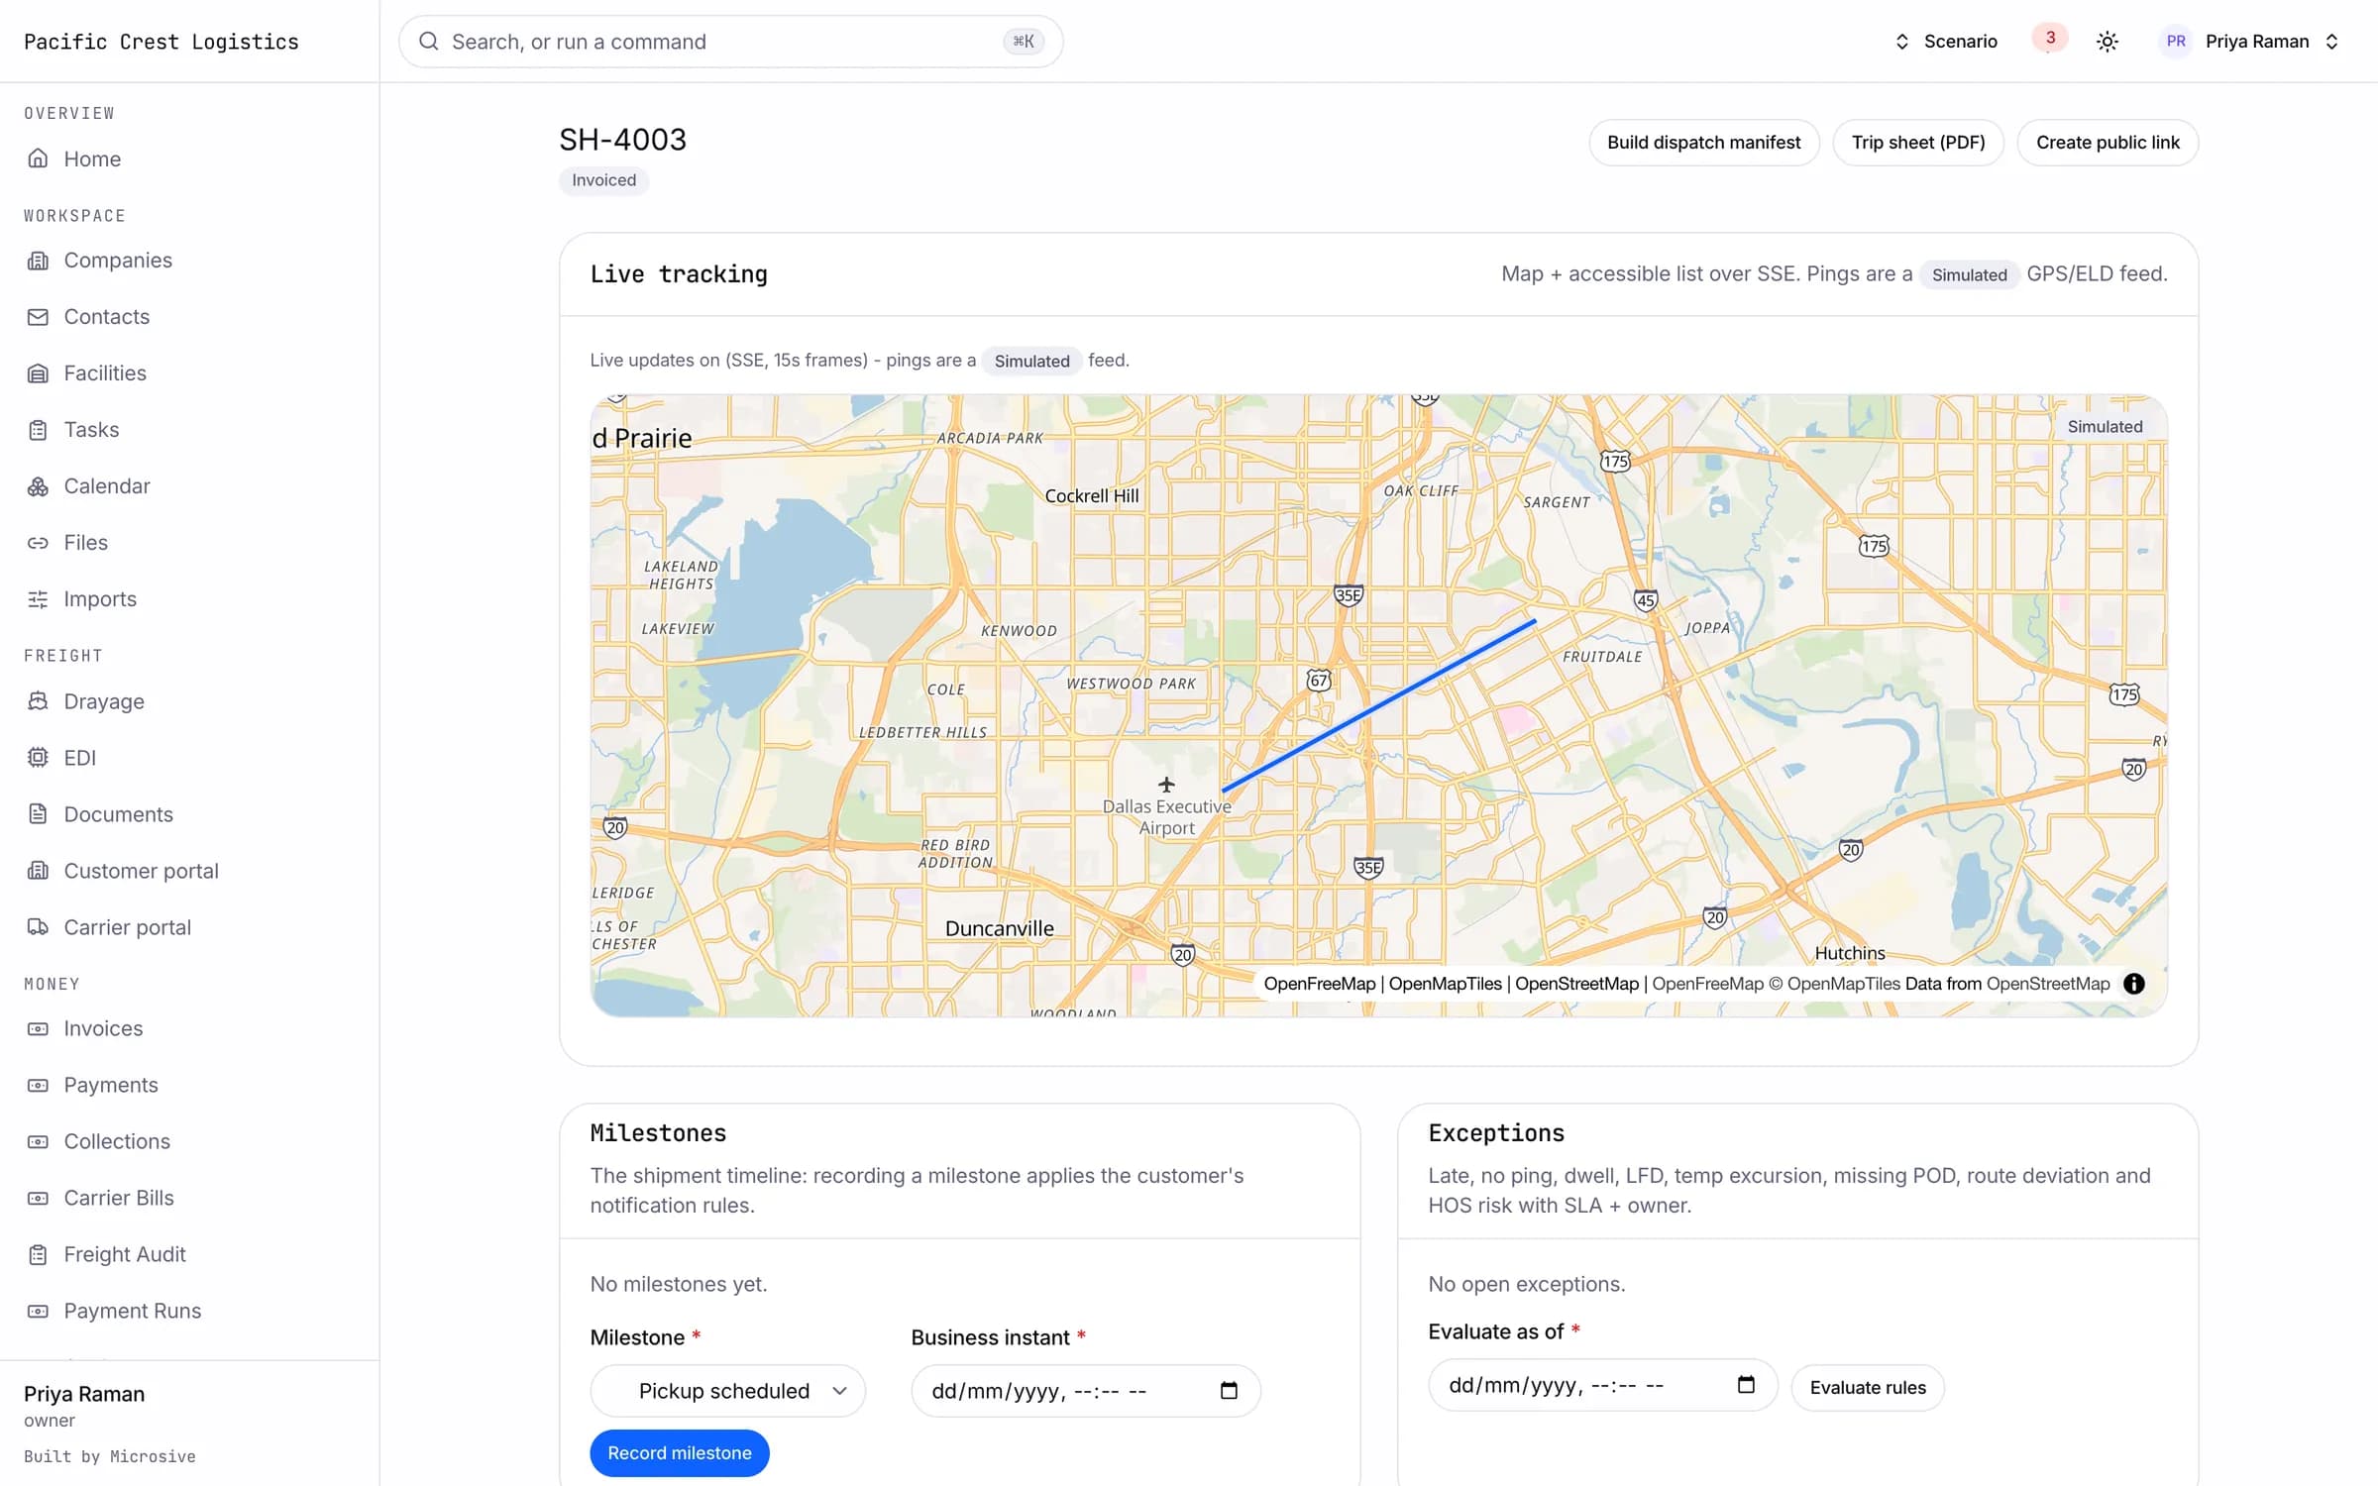2378x1486 pixels.
Task: Click the PR avatar circle
Action: (x=2176, y=42)
